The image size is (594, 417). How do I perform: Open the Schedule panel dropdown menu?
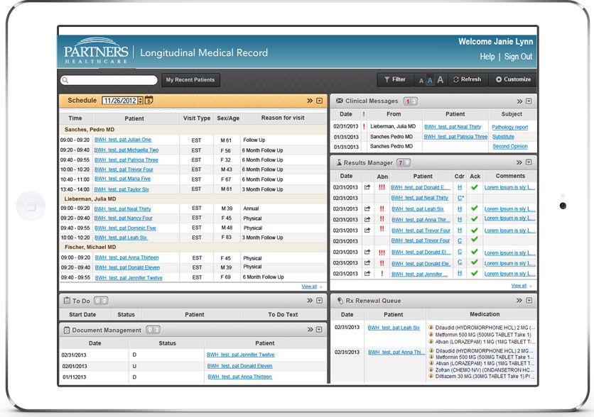(x=320, y=101)
